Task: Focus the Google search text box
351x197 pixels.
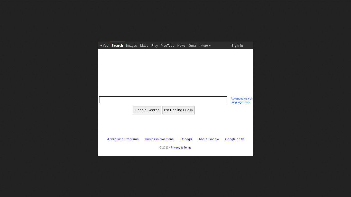Action: coord(163,100)
